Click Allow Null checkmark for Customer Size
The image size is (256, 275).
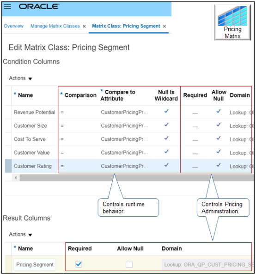point(219,125)
